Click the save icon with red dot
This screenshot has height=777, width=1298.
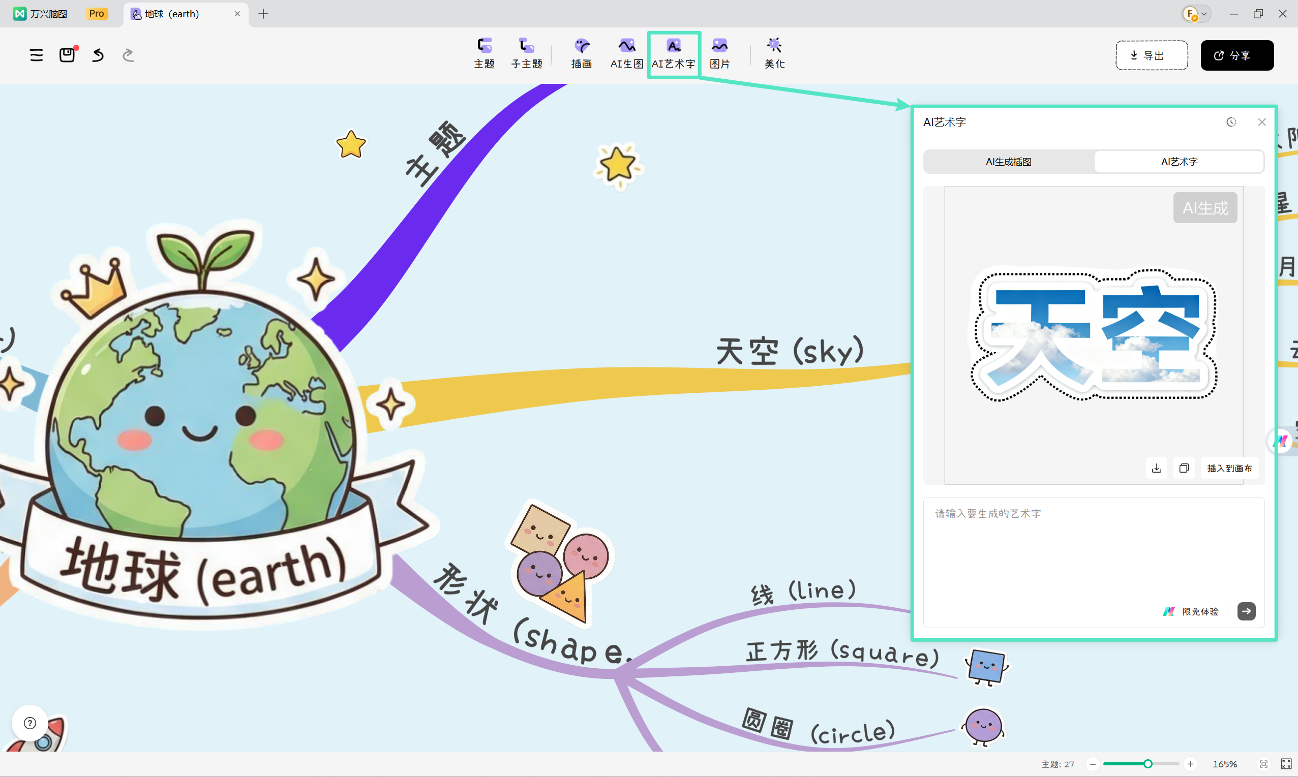pyautogui.click(x=68, y=54)
